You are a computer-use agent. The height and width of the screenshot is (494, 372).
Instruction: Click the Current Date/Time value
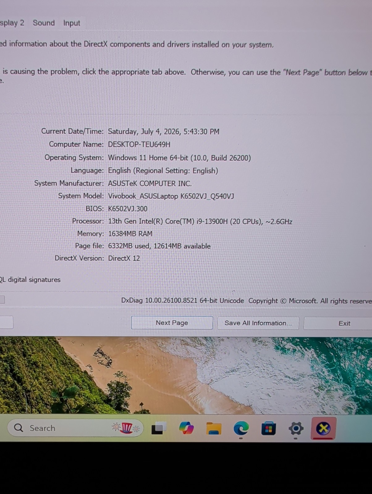[163, 132]
